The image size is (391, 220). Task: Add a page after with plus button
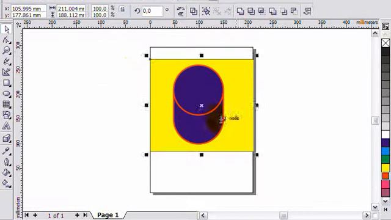pos(77,215)
